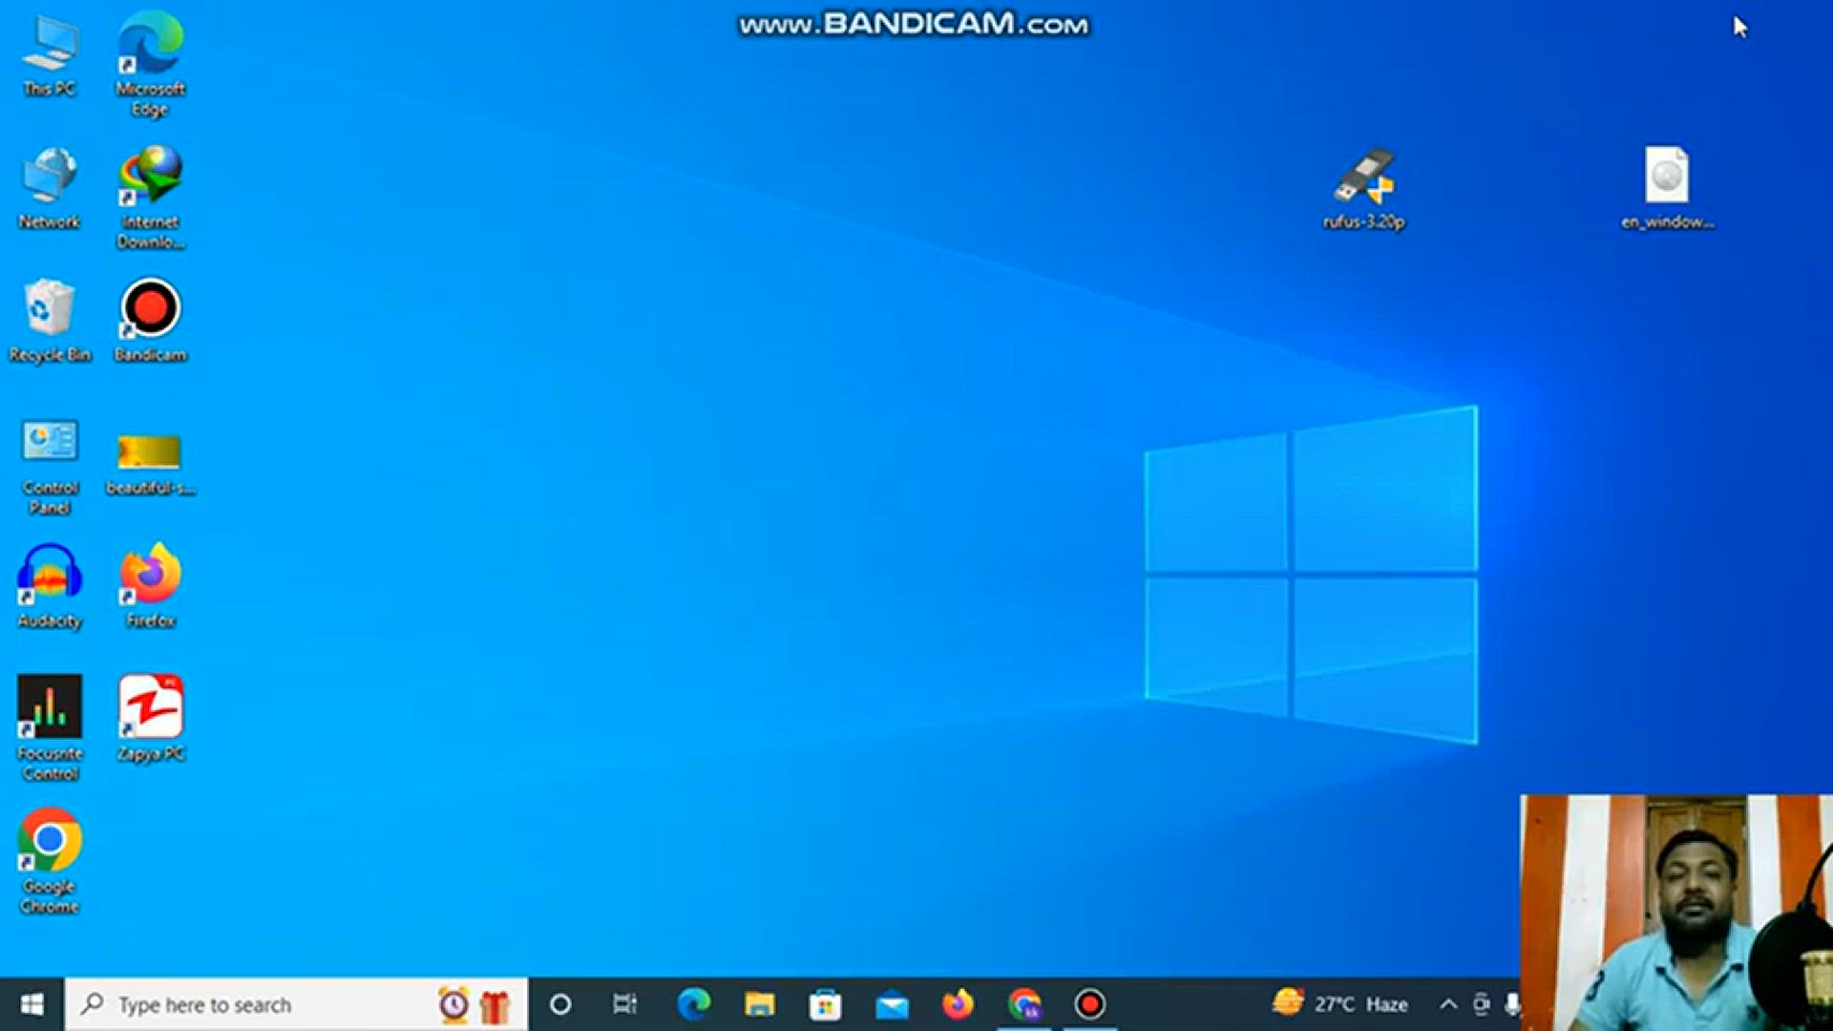The height and width of the screenshot is (1031, 1833).
Task: Open Firefox from the taskbar
Action: click(x=959, y=1004)
